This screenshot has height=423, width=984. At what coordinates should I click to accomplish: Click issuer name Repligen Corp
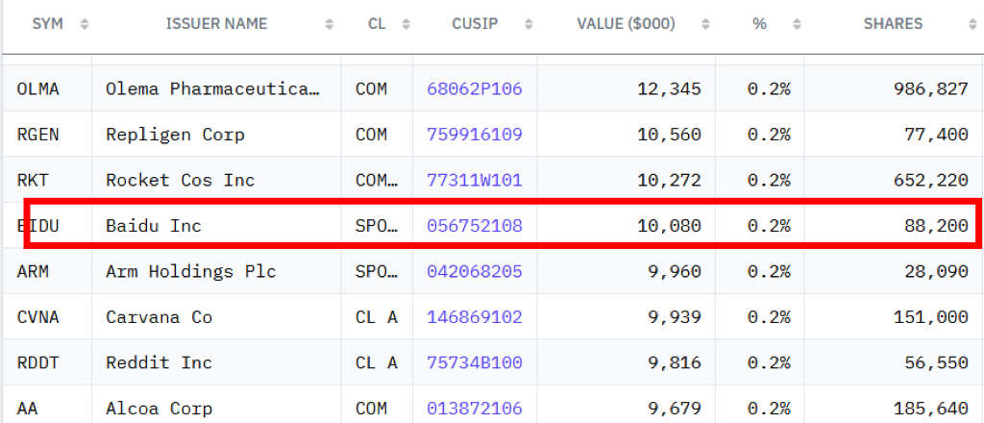[175, 135]
